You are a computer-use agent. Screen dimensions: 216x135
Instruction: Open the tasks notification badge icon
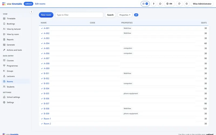145,4
